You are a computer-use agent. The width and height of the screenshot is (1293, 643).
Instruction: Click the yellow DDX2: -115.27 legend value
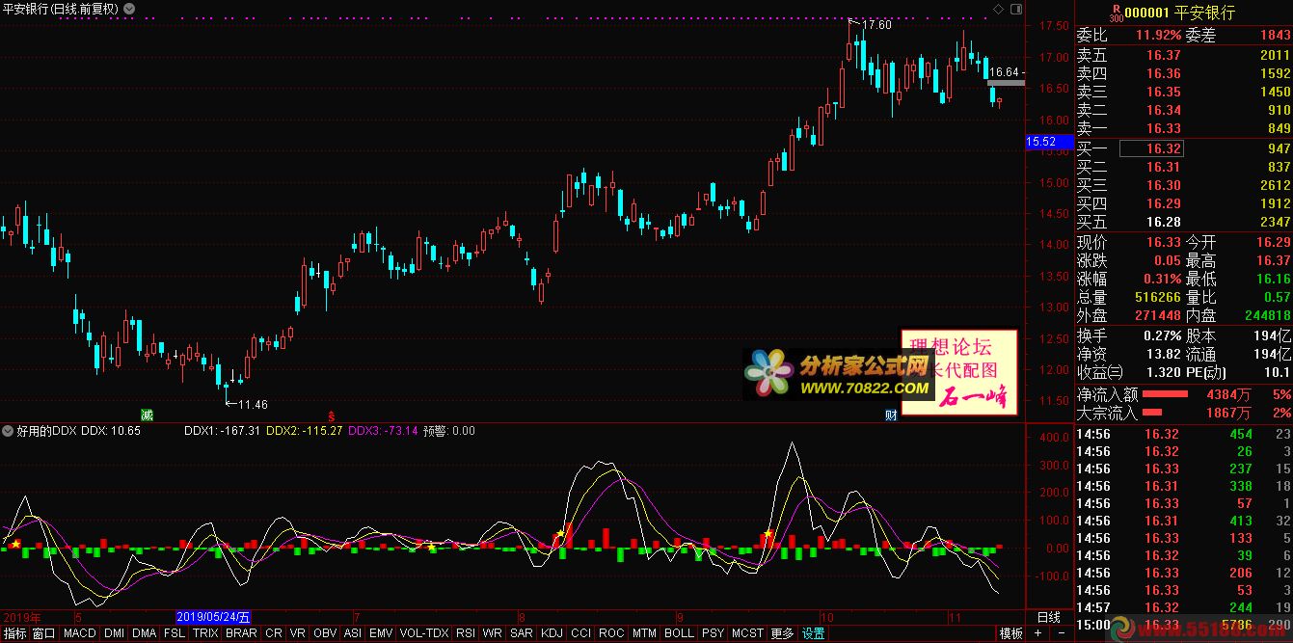304,431
